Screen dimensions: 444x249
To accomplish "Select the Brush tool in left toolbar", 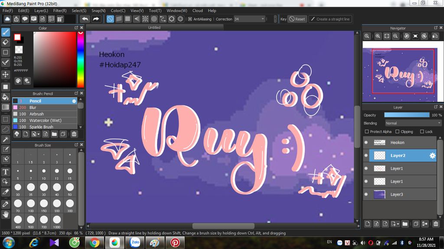I will click(x=6, y=32).
